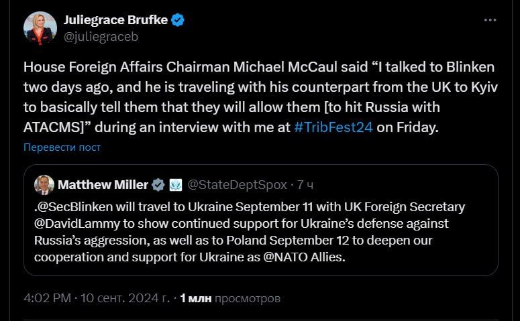Click the "1 млн просмотров" view count

click(231, 298)
